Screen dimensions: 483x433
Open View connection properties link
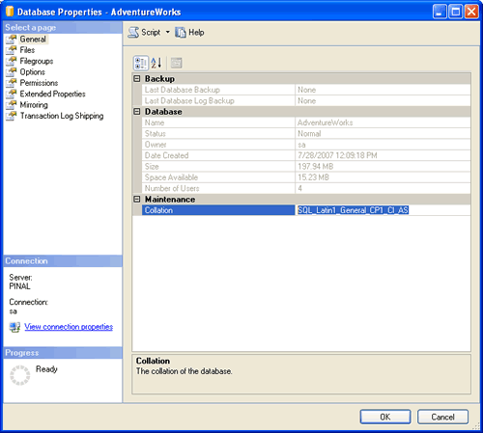point(69,327)
